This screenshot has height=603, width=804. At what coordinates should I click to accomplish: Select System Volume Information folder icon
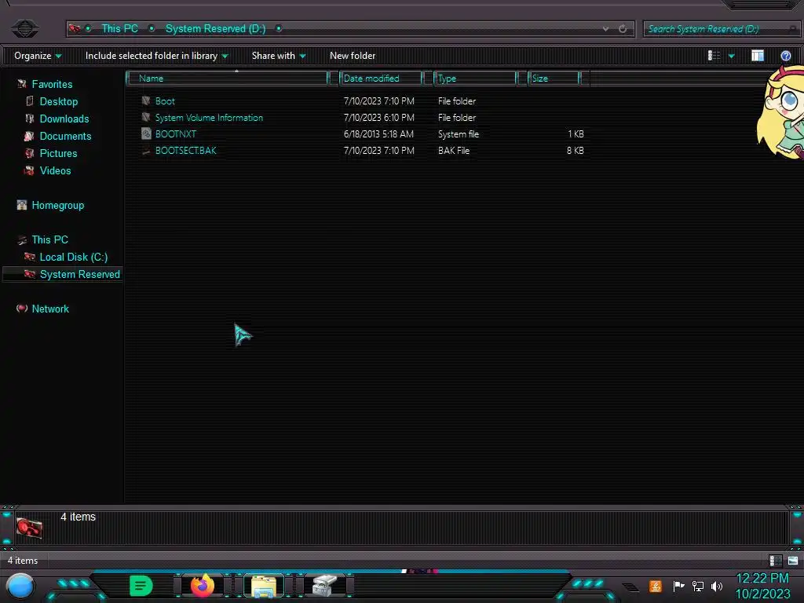coord(146,118)
